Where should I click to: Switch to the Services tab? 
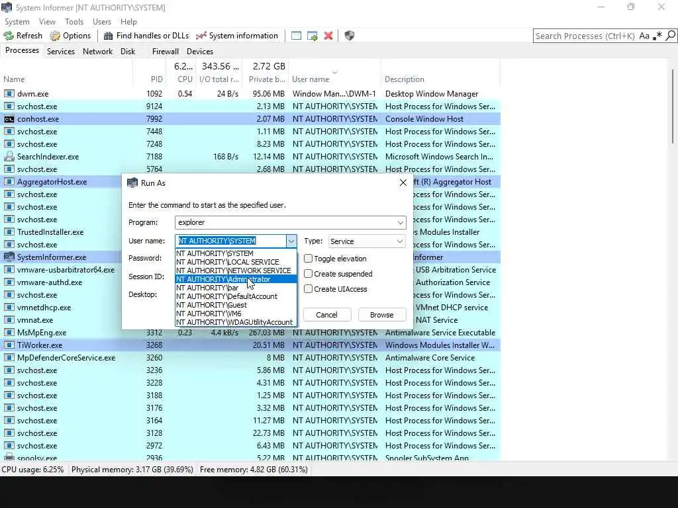tap(60, 52)
